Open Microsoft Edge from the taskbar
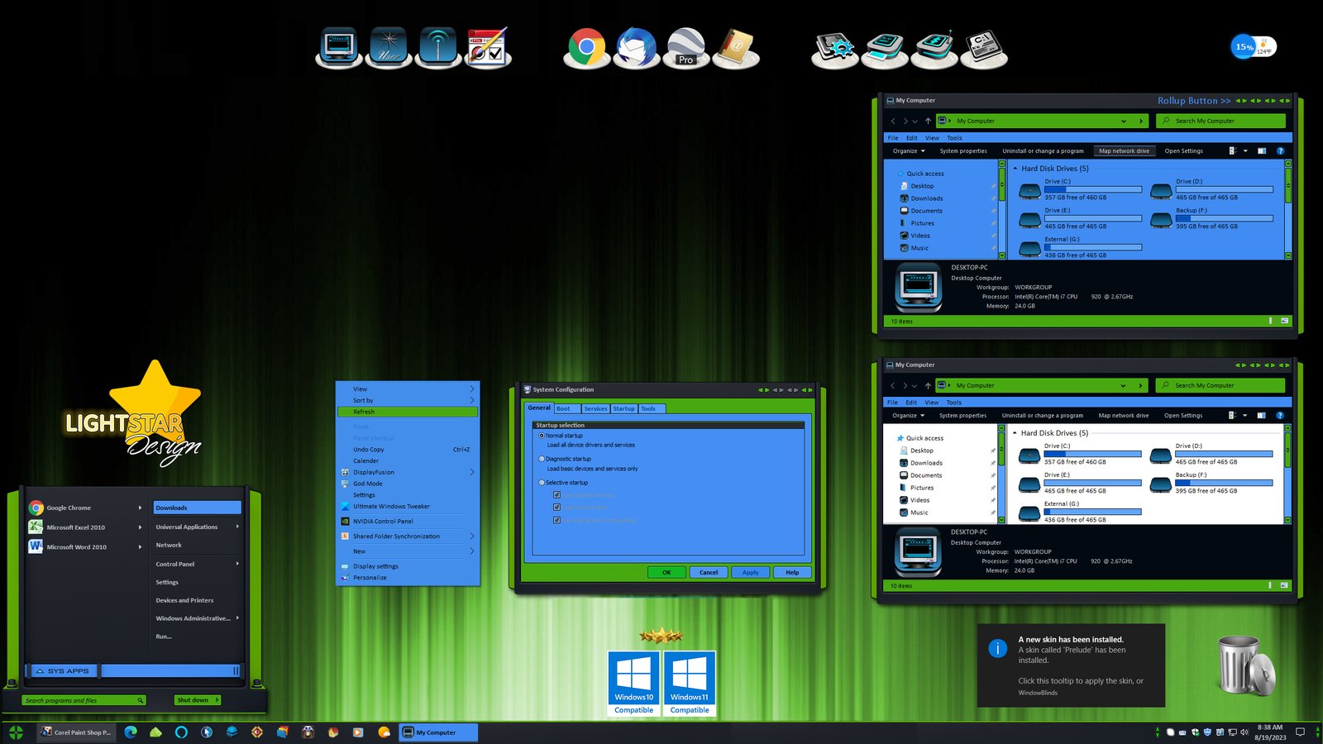The height and width of the screenshot is (744, 1323). coord(131,732)
